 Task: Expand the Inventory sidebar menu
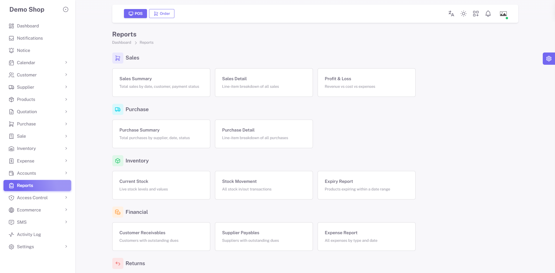[37, 148]
